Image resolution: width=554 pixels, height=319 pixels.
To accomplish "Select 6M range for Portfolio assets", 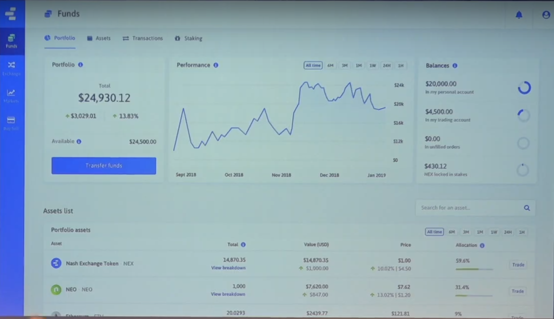I will (451, 232).
